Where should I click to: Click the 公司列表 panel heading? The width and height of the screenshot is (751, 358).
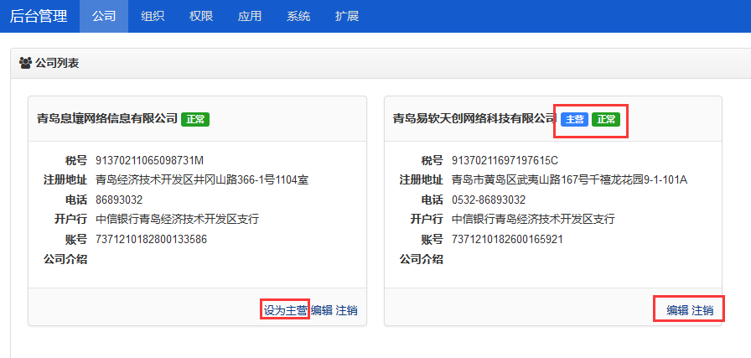click(57, 63)
